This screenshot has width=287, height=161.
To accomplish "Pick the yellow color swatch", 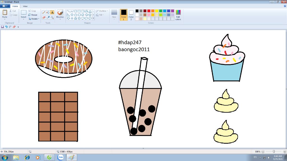I will 157,11.
